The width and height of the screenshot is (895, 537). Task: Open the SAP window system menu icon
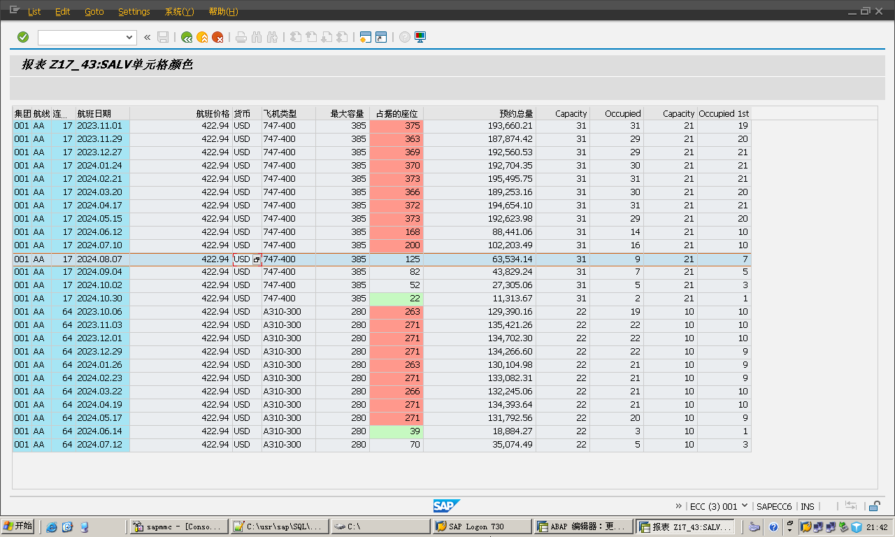click(x=15, y=10)
